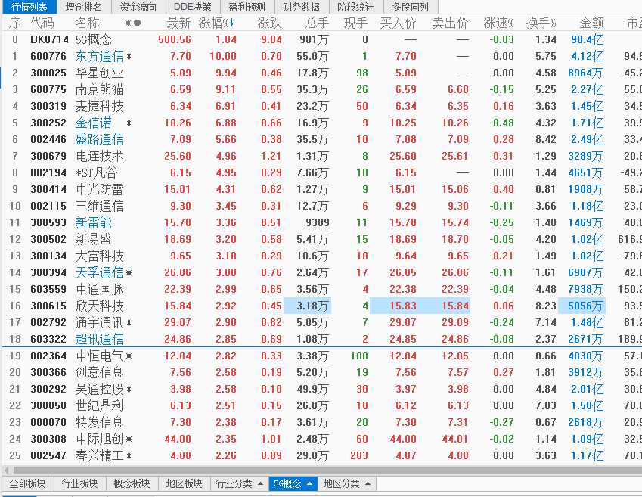Sort the list by the 涨速% column header

coord(498,23)
